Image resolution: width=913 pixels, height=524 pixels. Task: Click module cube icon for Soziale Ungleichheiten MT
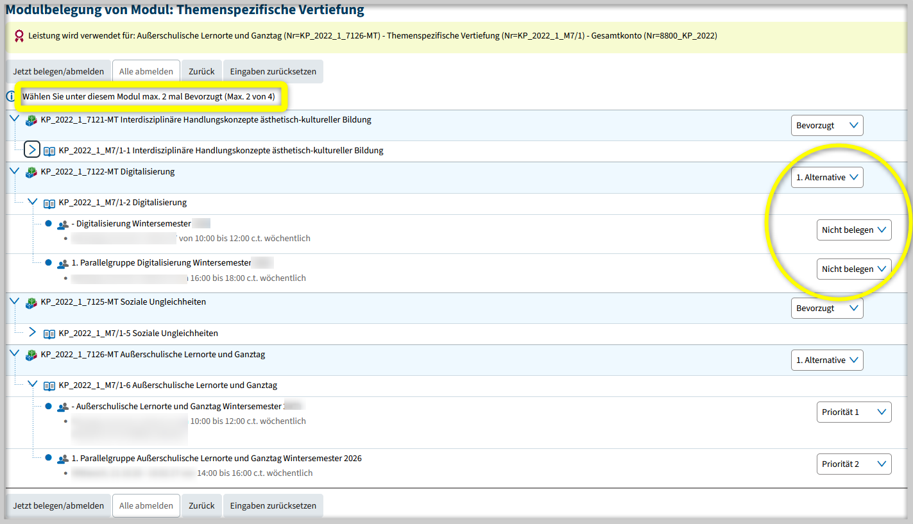(x=31, y=303)
